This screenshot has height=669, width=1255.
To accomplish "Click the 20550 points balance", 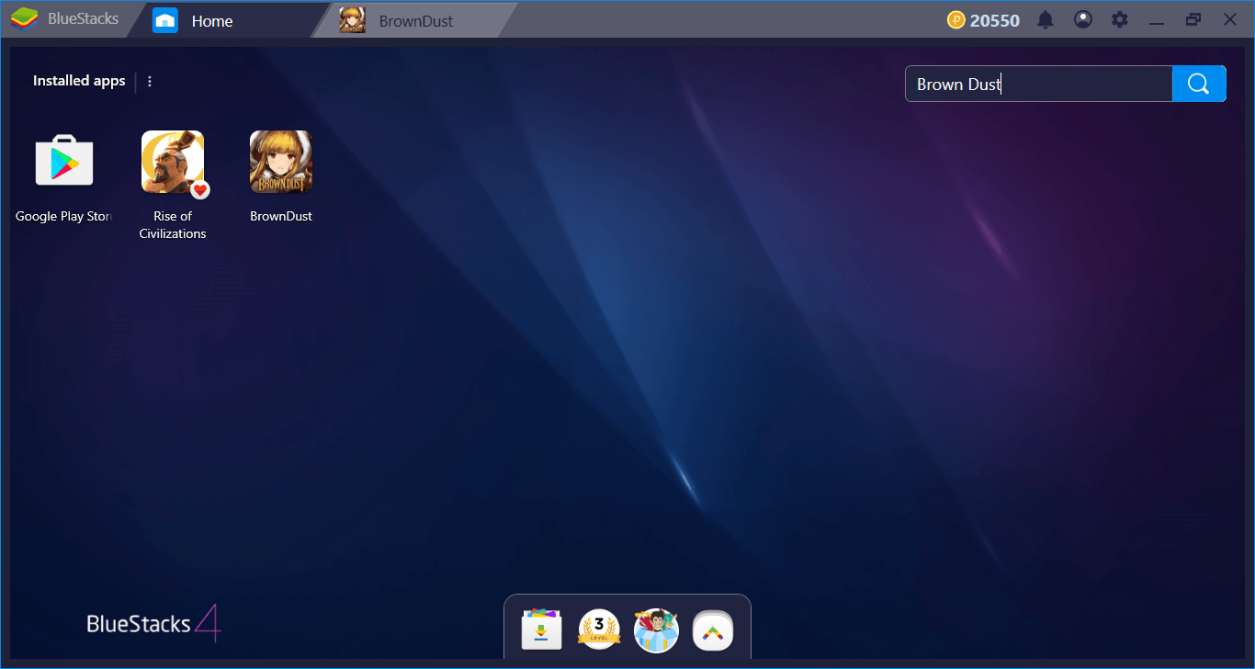I will coord(995,20).
